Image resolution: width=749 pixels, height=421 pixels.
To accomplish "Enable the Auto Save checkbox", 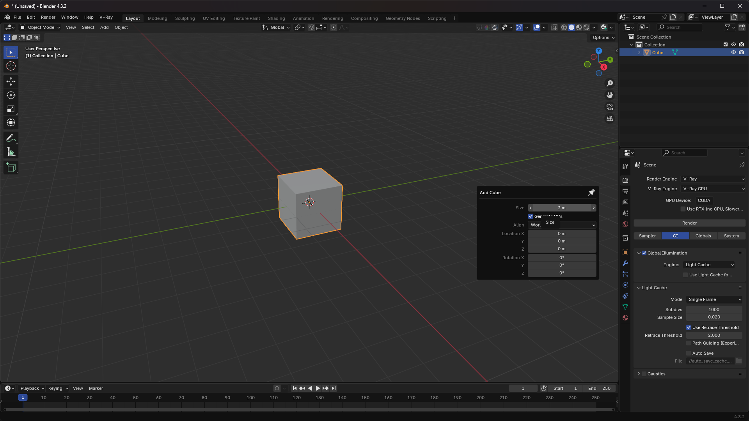I will [x=689, y=353].
